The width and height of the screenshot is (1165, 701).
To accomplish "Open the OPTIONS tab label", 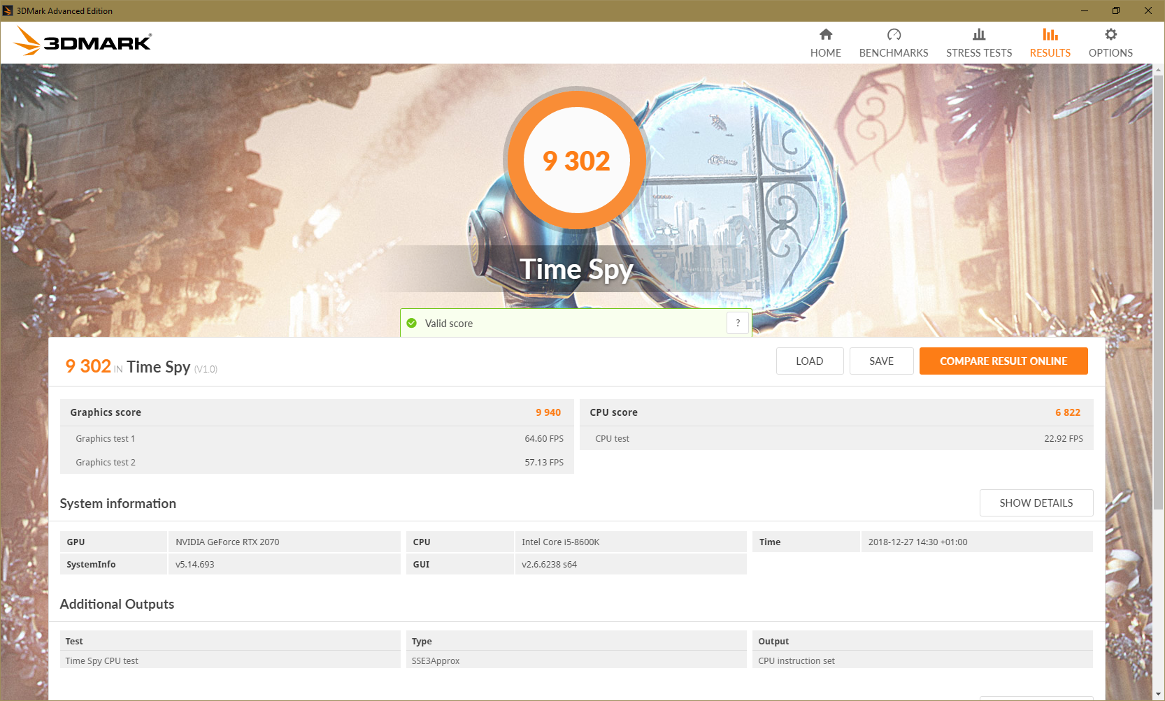I will tap(1110, 53).
